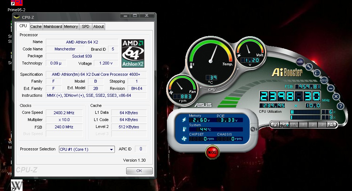Click the Level 2 cache value 512 KBytes

click(129, 127)
